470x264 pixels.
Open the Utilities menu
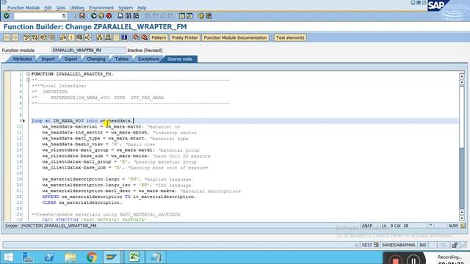[x=77, y=8]
